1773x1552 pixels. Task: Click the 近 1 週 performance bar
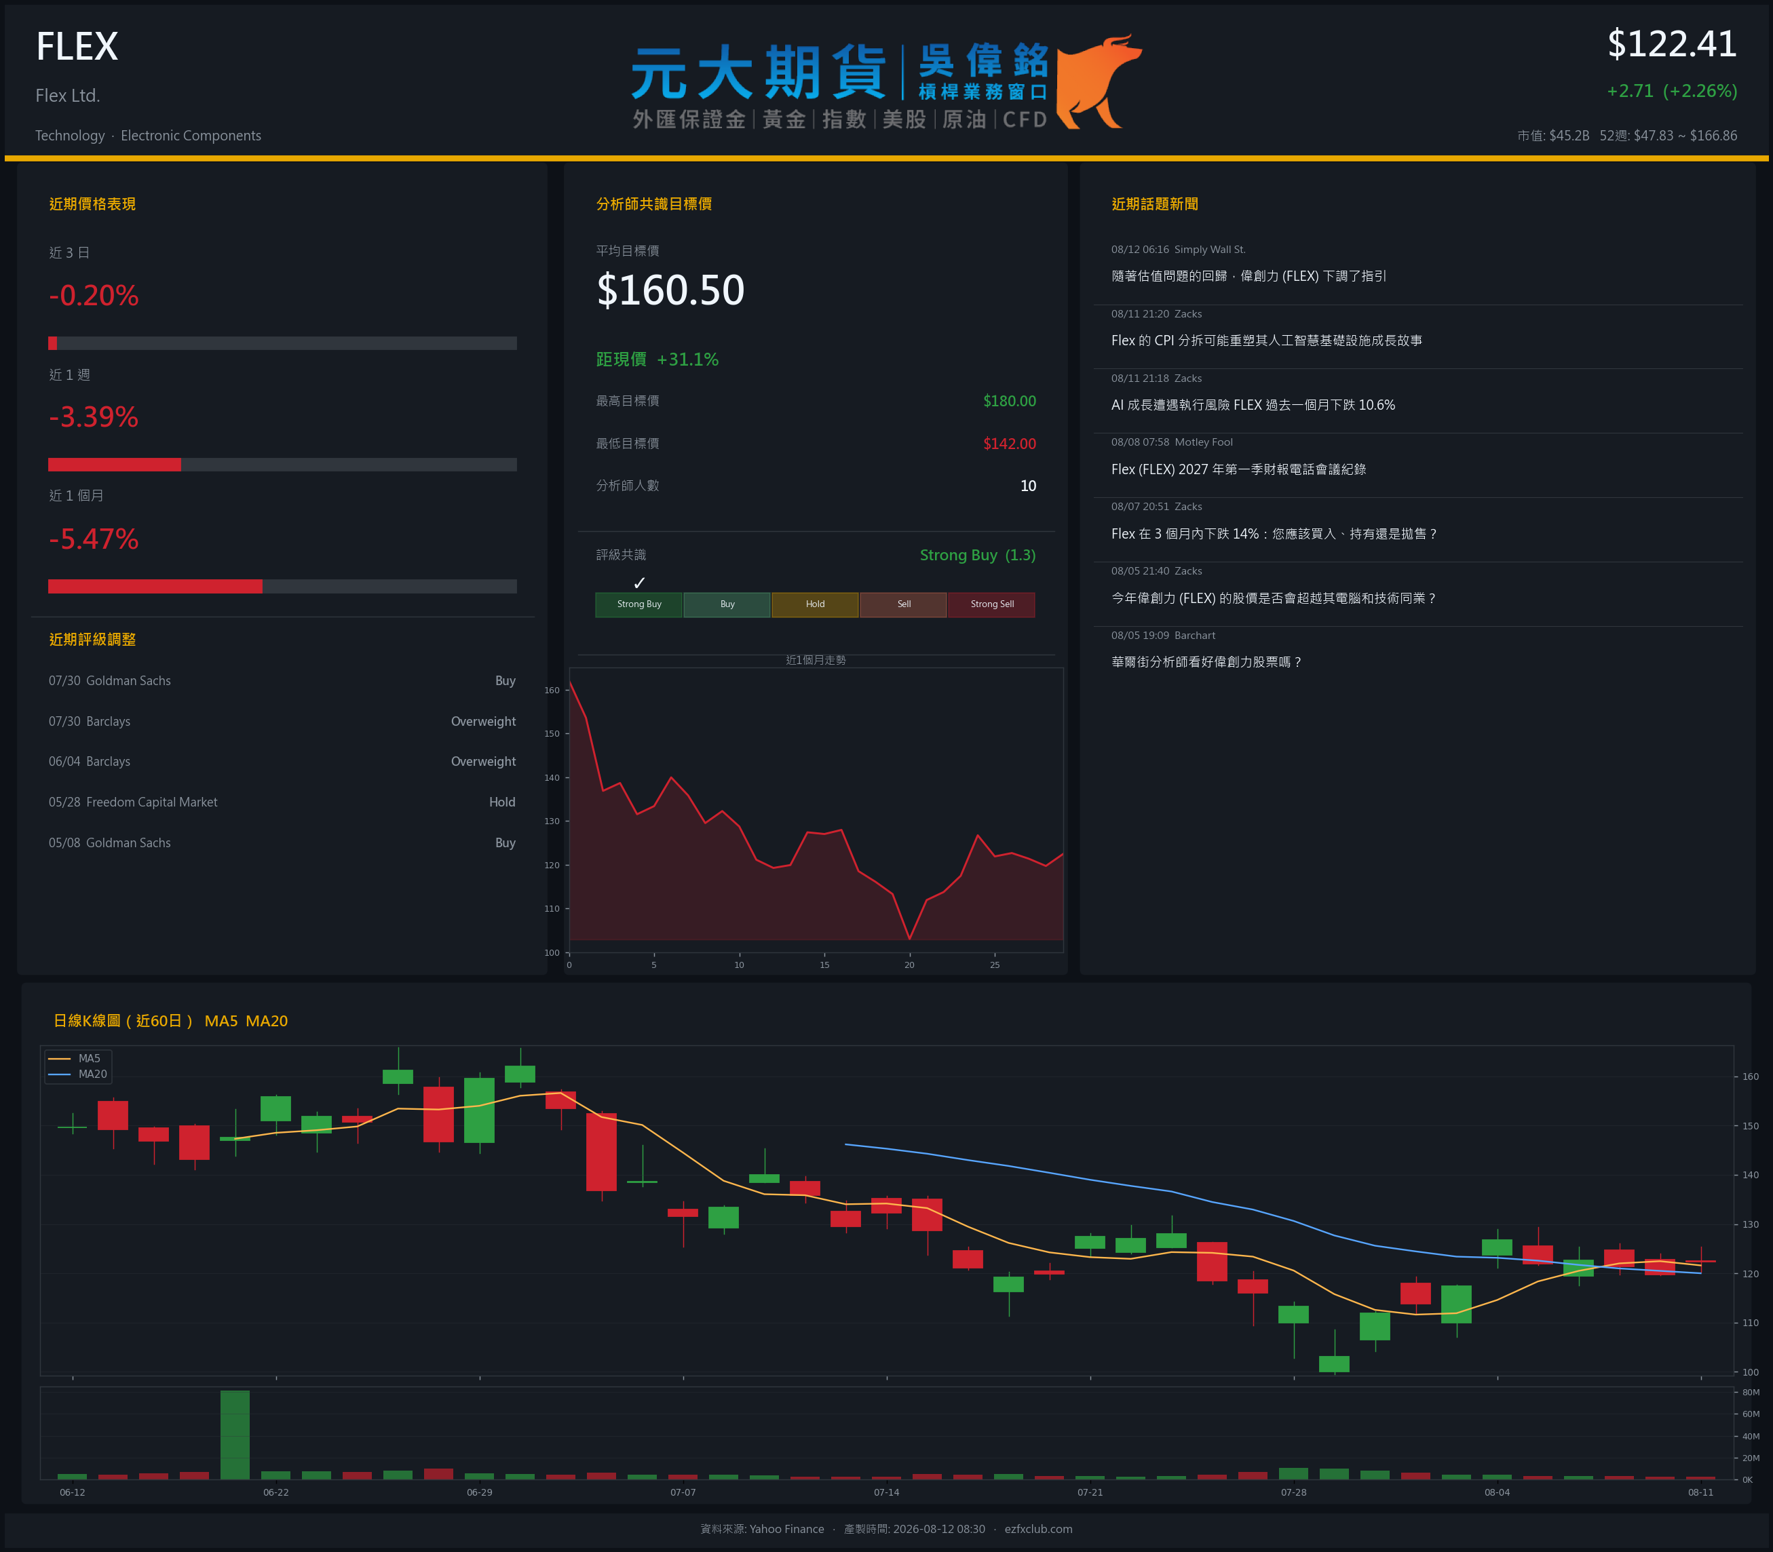(282, 464)
